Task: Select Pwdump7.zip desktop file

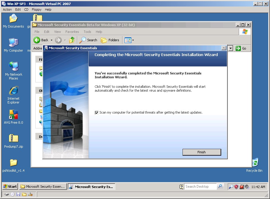Action: pos(13,141)
